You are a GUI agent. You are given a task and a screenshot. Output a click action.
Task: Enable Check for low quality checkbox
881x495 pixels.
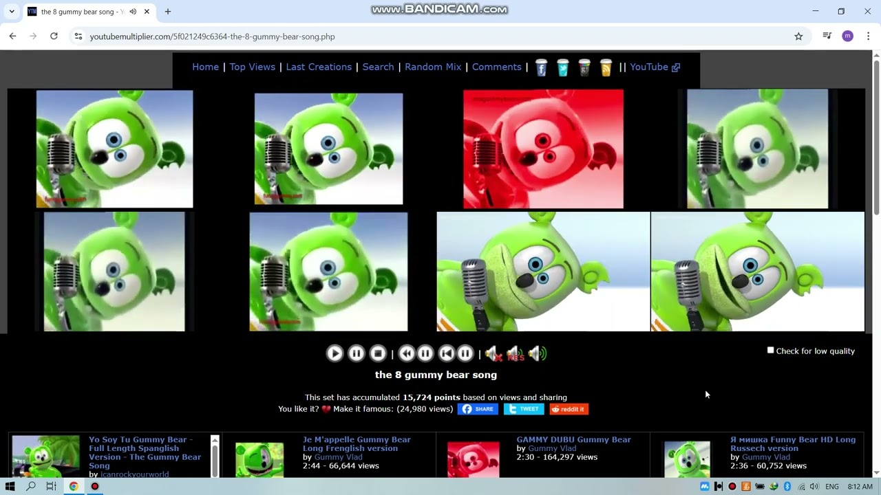[771, 350]
